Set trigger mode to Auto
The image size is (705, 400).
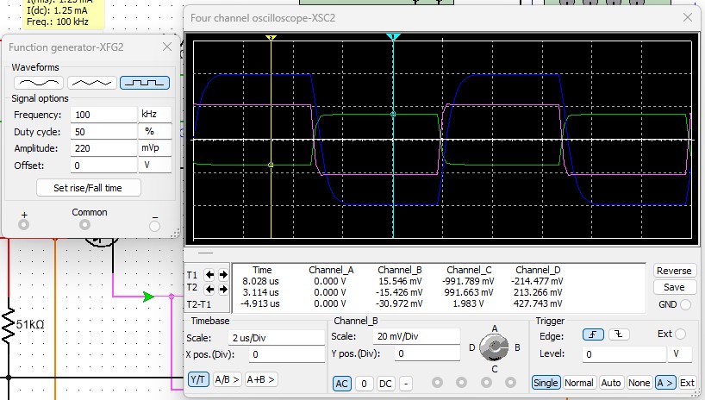pos(610,383)
